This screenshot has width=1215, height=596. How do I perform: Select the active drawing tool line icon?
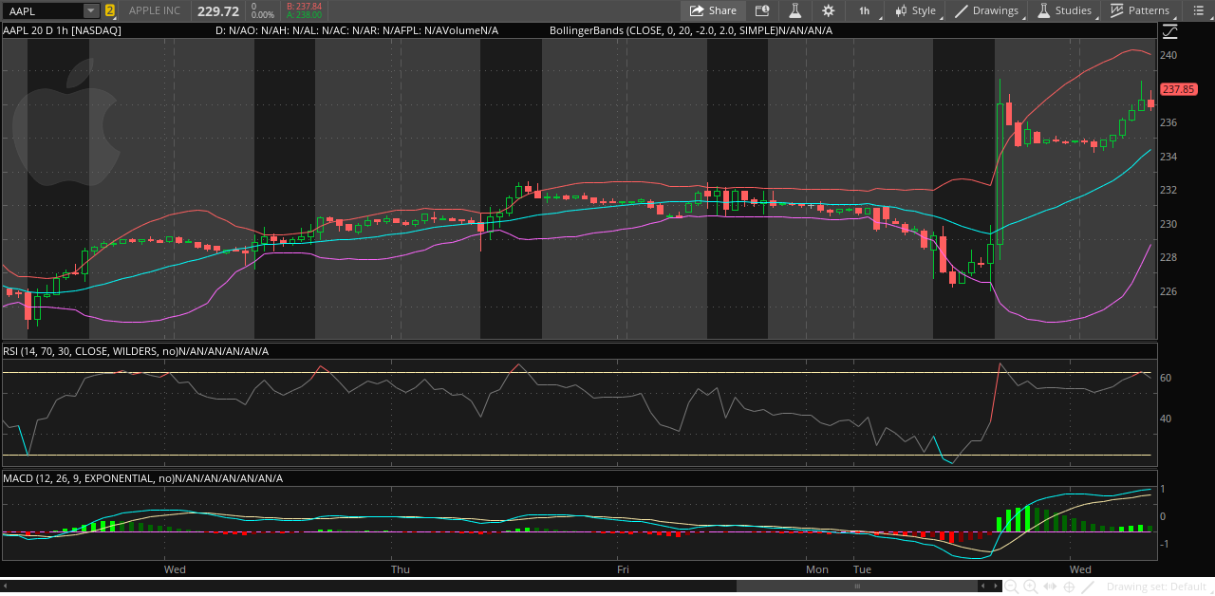tap(1088, 587)
